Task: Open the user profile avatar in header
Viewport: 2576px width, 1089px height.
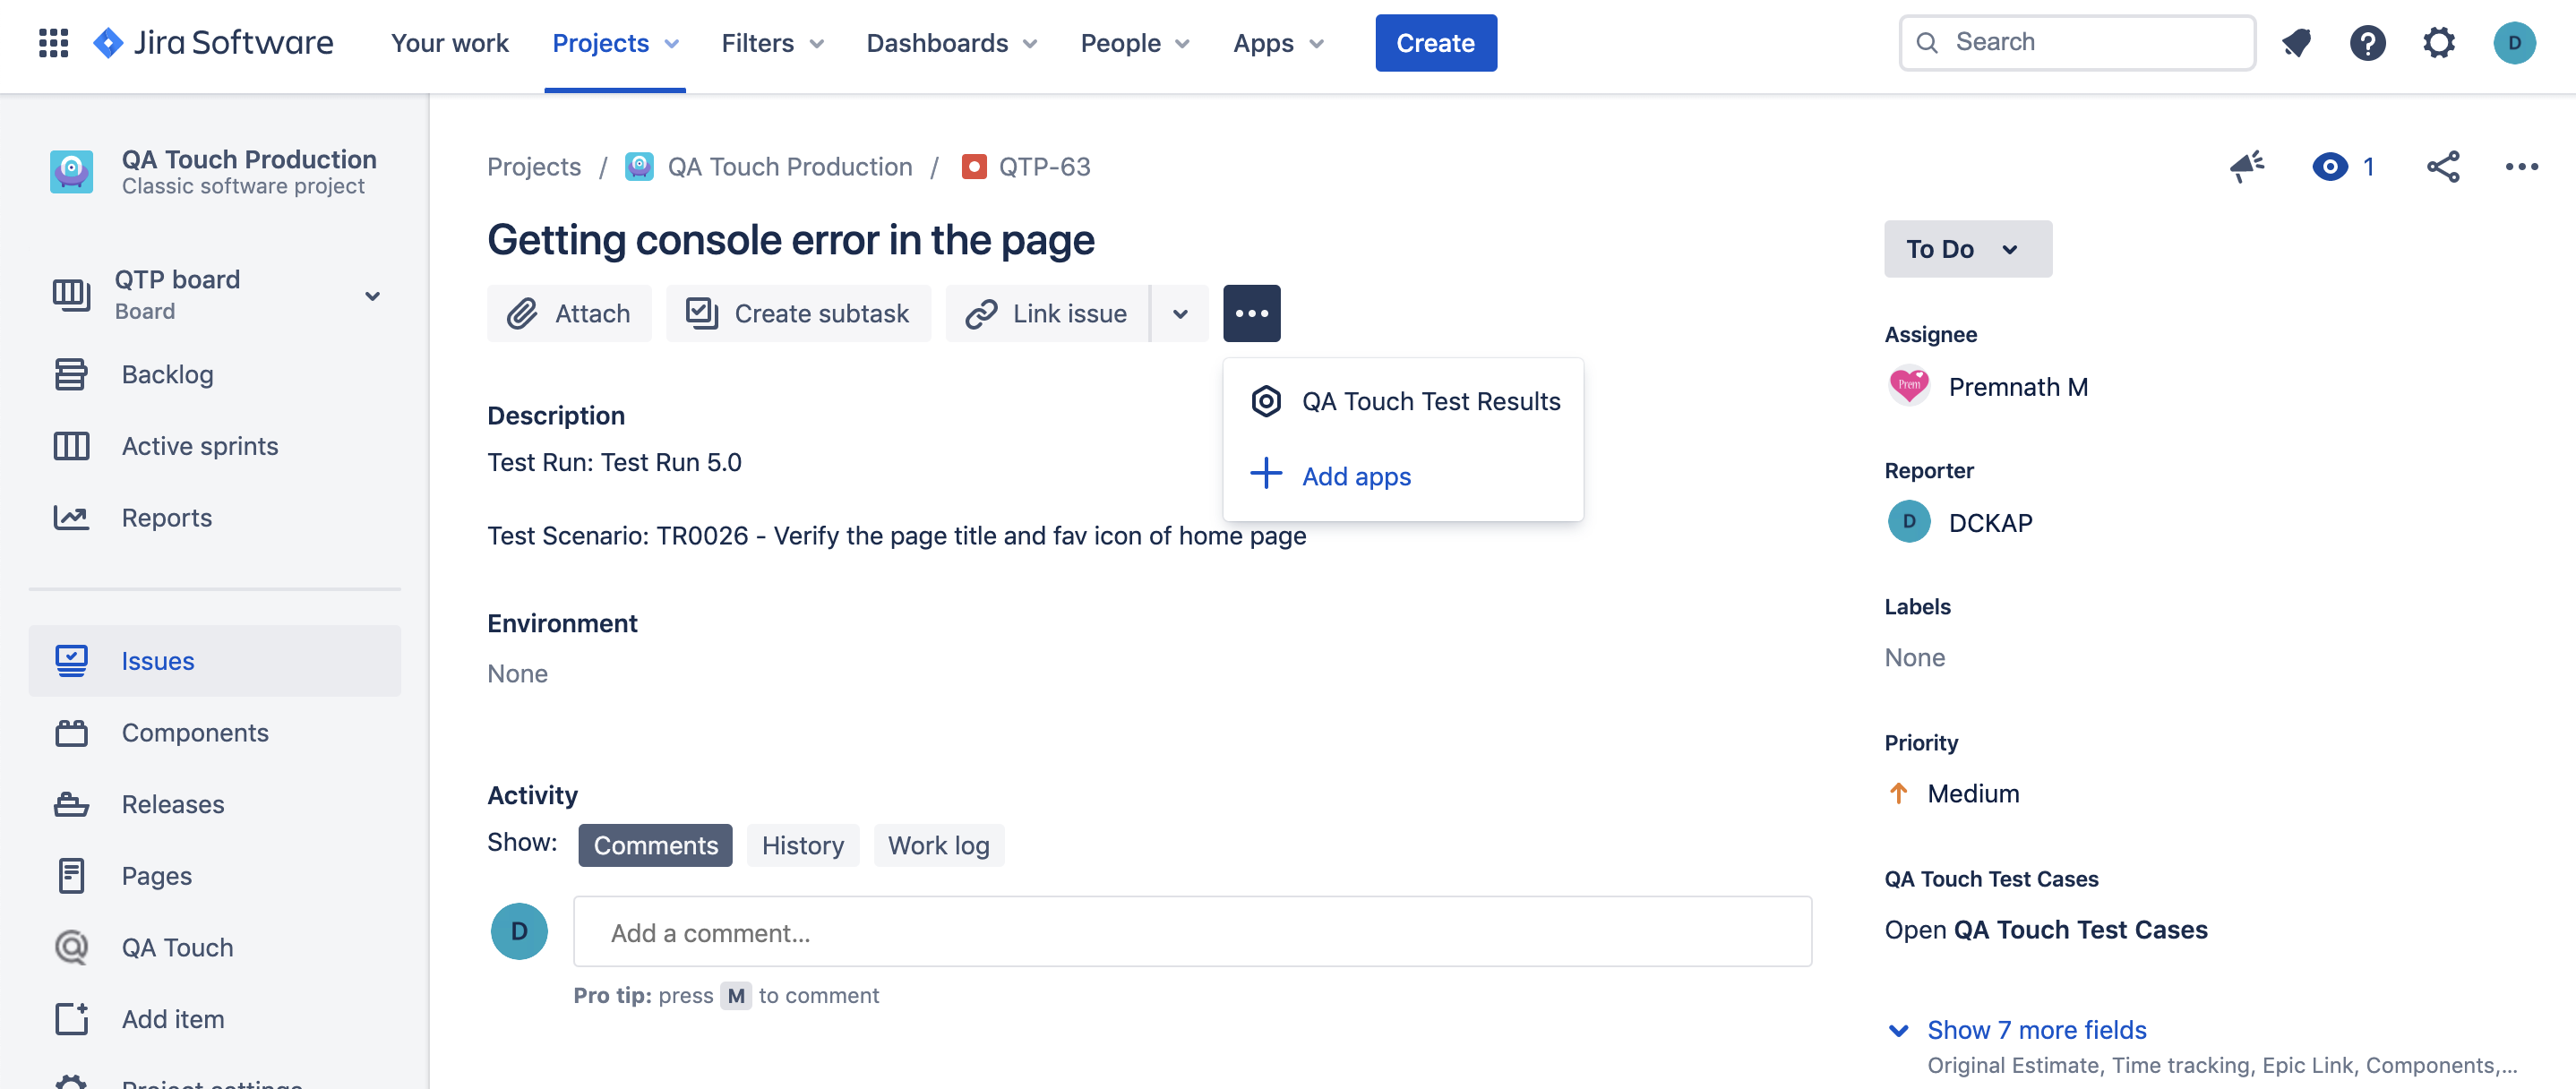Action: click(2514, 43)
